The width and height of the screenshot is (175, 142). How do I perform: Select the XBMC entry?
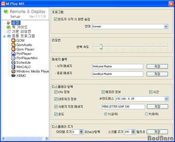click(21, 76)
